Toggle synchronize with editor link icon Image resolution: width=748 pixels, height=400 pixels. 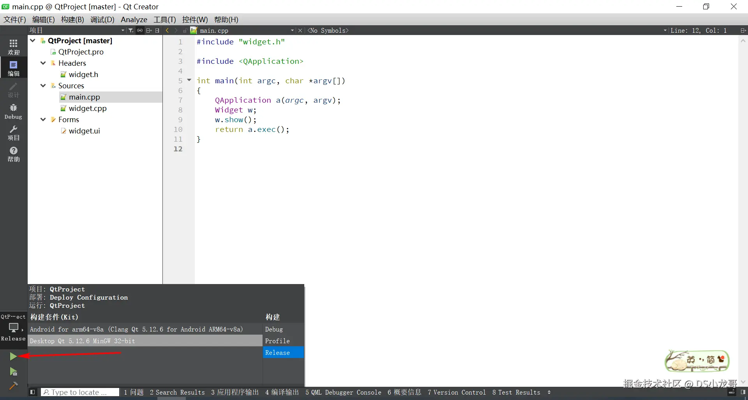(140, 30)
